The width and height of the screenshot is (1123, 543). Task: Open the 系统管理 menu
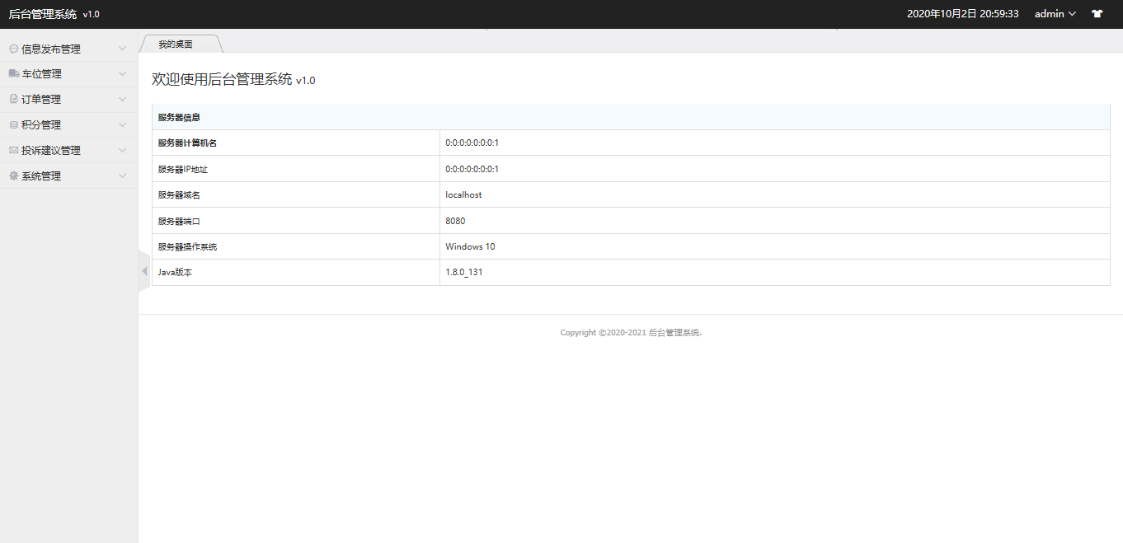point(69,176)
